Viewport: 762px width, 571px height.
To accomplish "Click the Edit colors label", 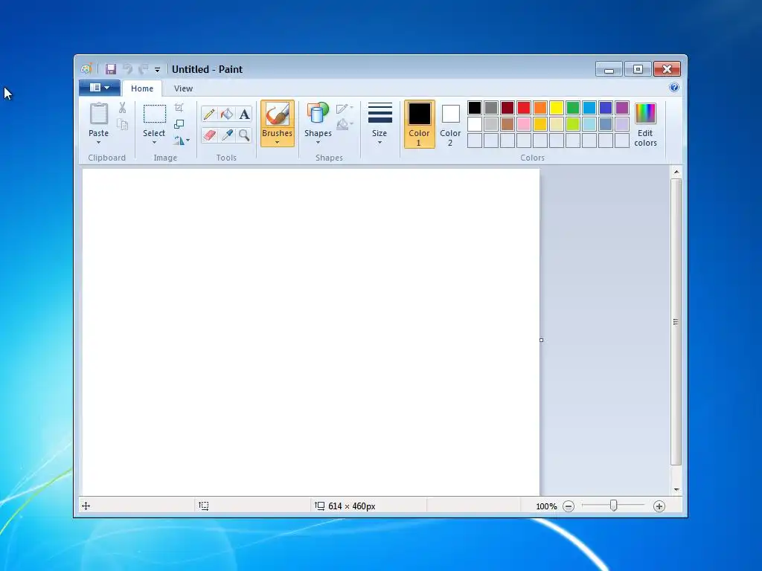I will point(645,138).
